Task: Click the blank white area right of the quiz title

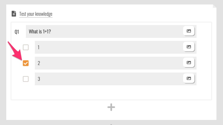Action: pos(134,14)
